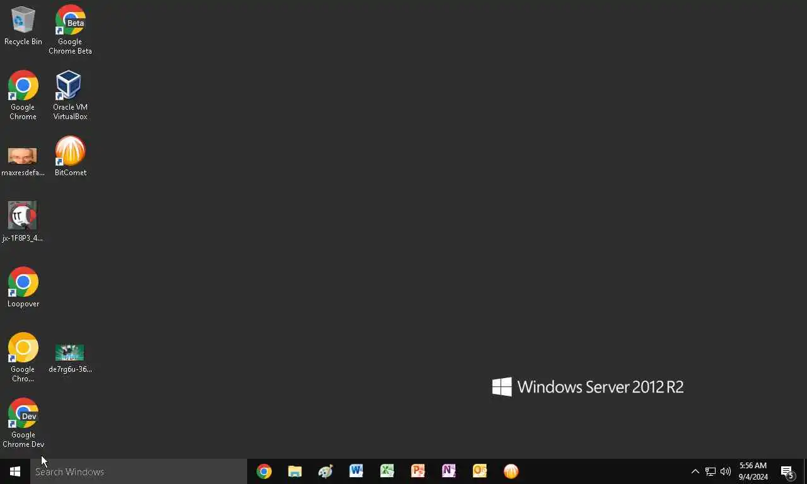
Task: Select the Oracle VM VirtualBox shortcut
Action: click(70, 95)
